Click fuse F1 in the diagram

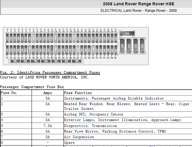[x=7, y=38]
